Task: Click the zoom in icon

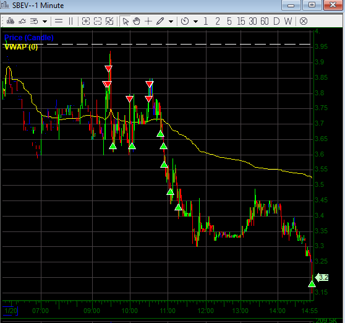Action: click(x=86, y=22)
